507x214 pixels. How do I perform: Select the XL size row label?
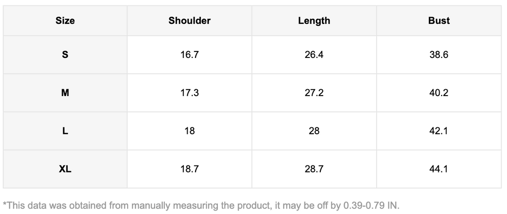[65, 169]
